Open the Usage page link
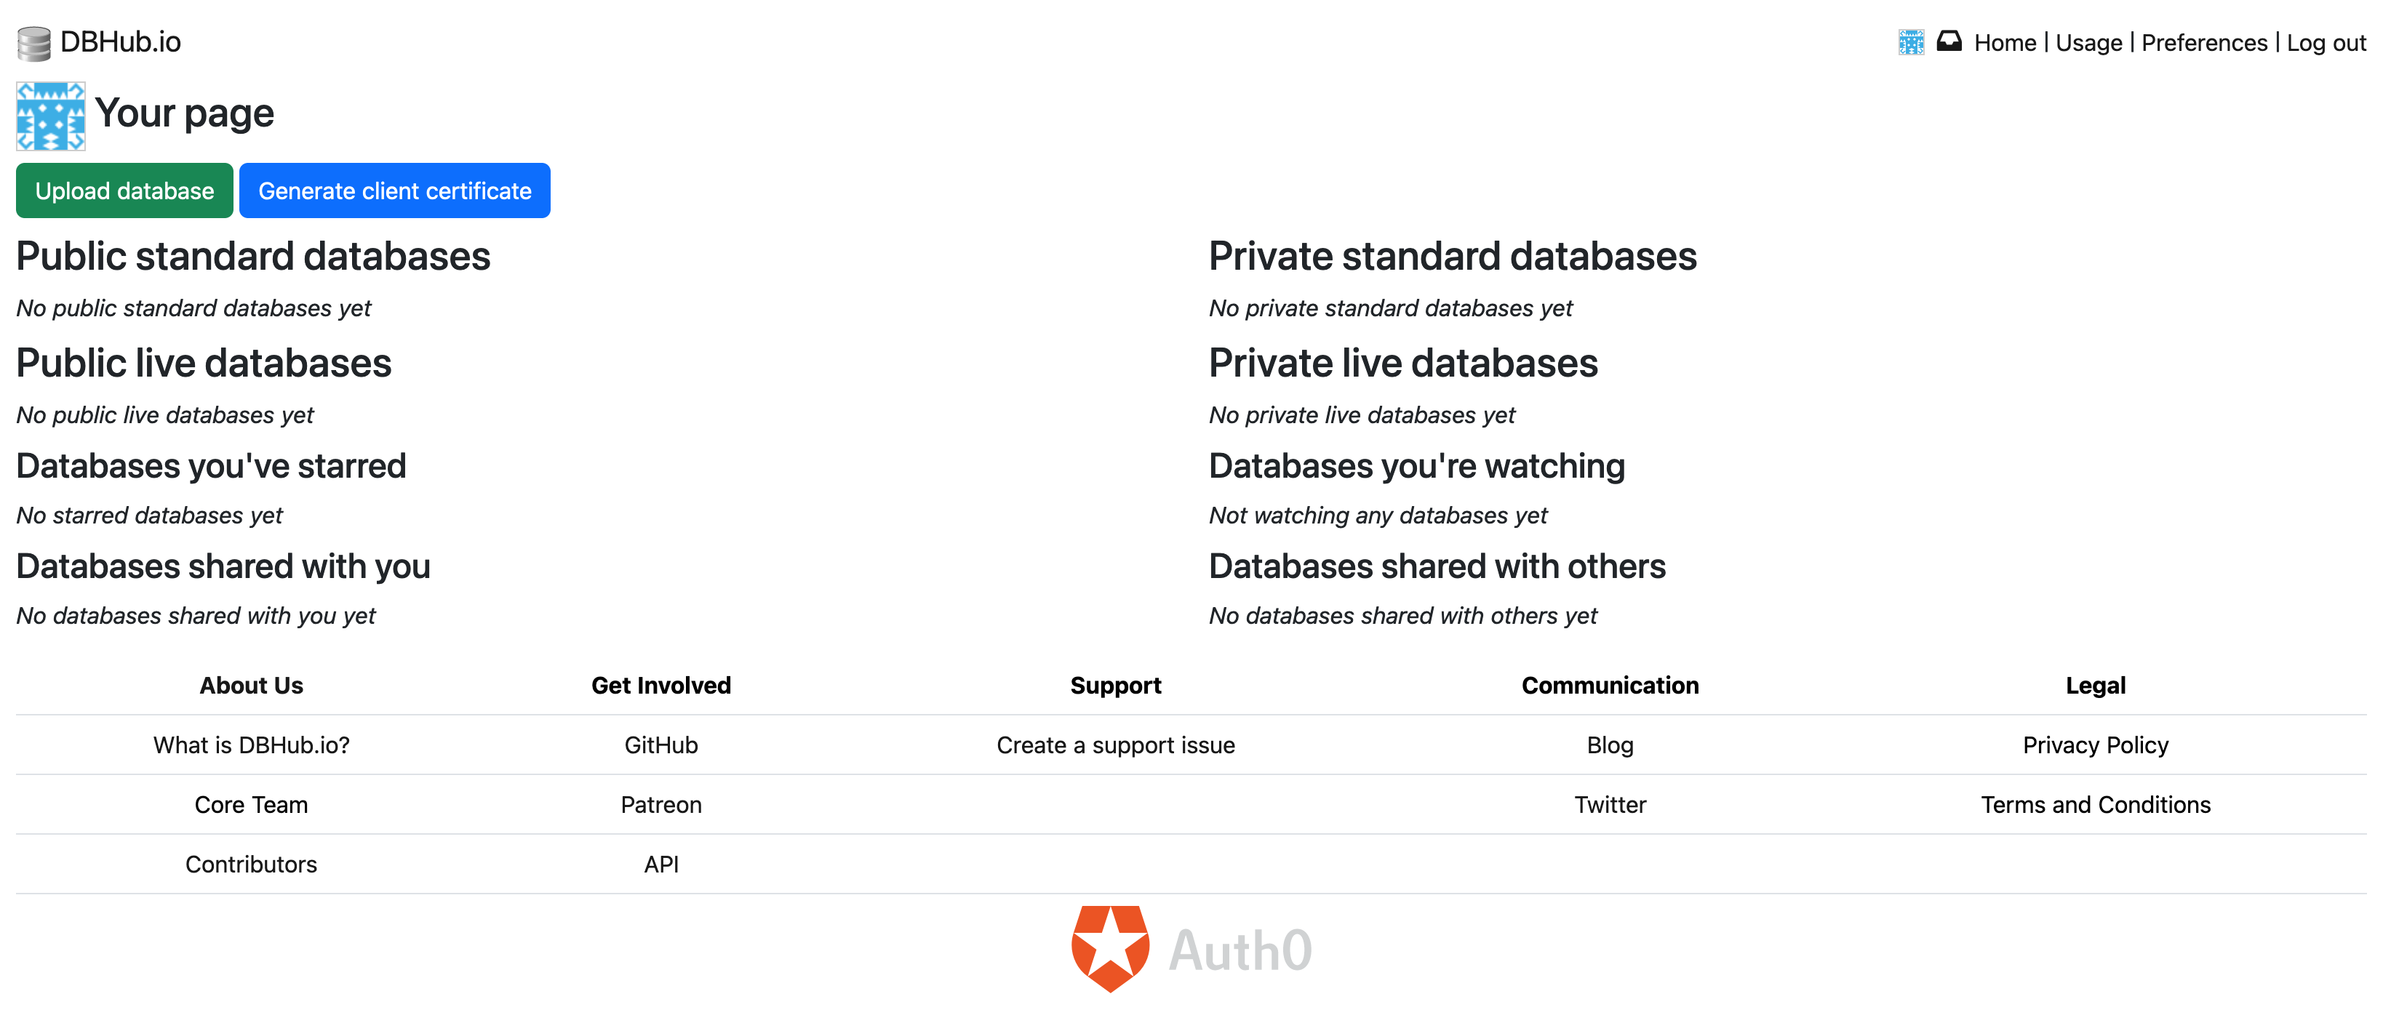Screen dimensions: 2383x1031 click(x=2088, y=43)
